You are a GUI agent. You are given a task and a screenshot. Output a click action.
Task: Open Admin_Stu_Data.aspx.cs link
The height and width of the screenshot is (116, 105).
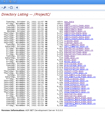point(77,35)
